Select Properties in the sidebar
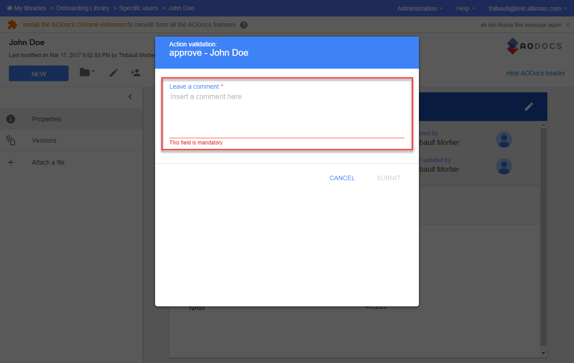574x363 pixels. [71, 119]
